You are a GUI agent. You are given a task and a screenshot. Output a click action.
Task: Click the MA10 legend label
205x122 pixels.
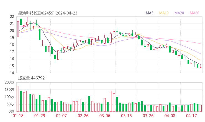tap(164, 13)
